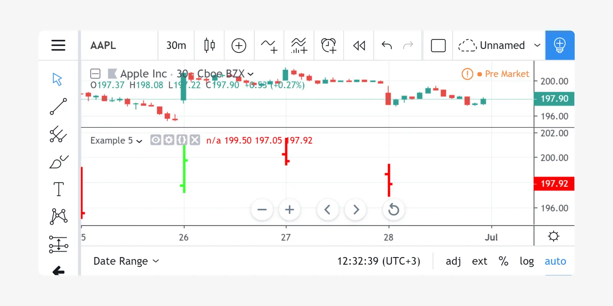Select the trend line drawing tool

tap(58, 106)
